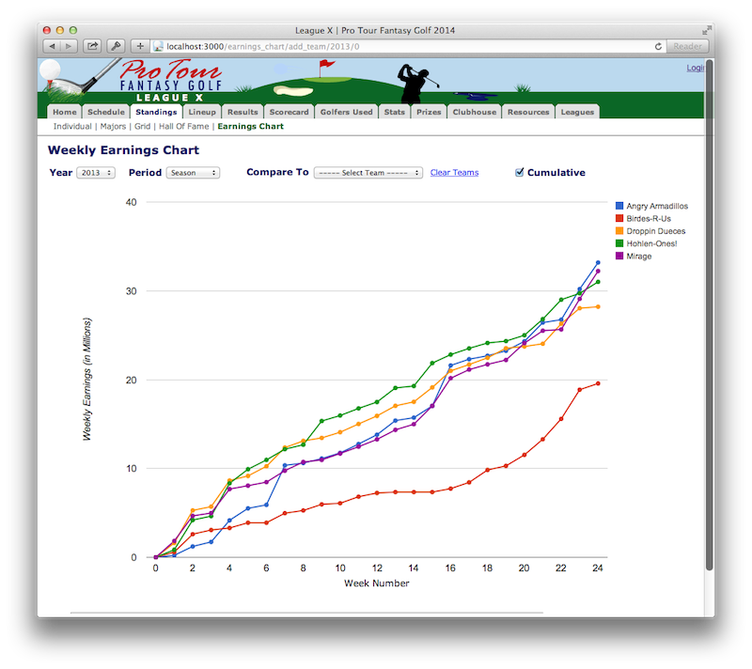Uncheck the Cumulative checkbox
Screen dimensions: 752x669
520,173
